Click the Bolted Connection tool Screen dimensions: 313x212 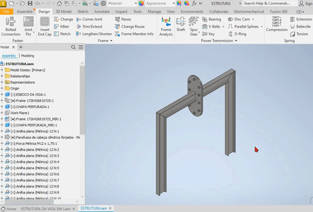[10, 26]
